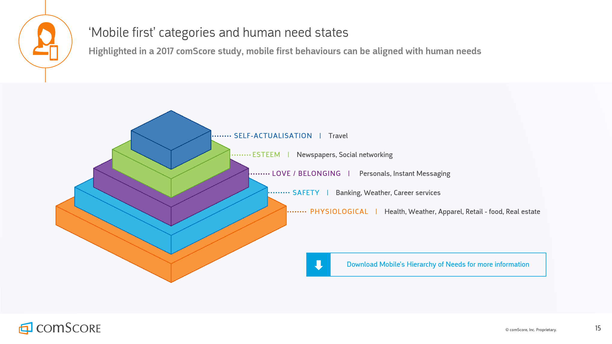Click the Travel category text
Screen dimensions: 612x344
pos(338,136)
